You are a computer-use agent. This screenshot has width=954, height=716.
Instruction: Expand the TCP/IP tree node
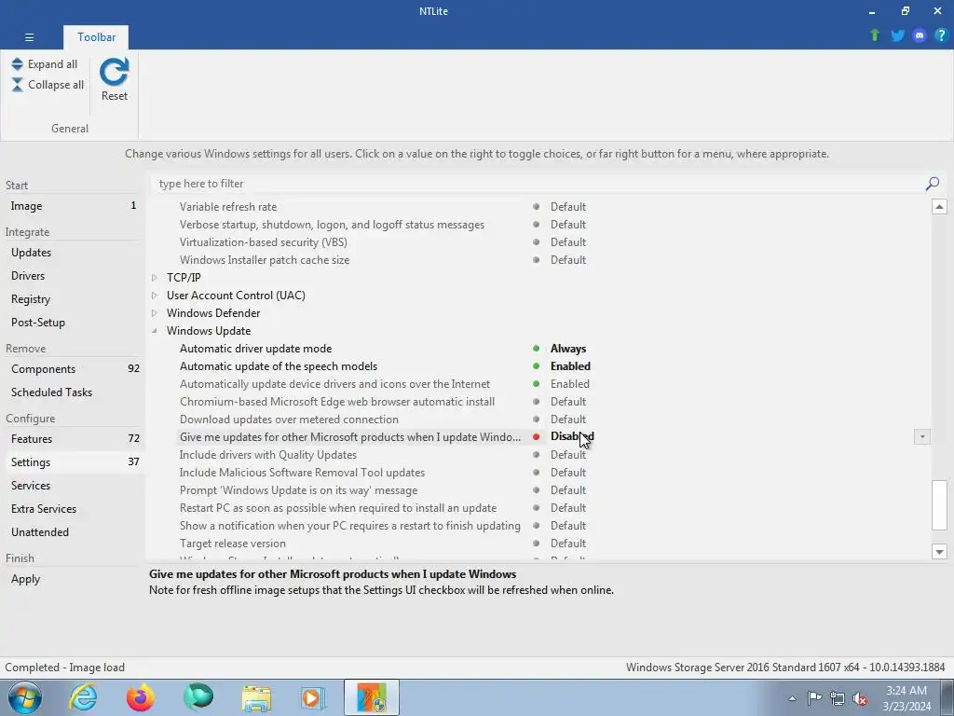155,278
